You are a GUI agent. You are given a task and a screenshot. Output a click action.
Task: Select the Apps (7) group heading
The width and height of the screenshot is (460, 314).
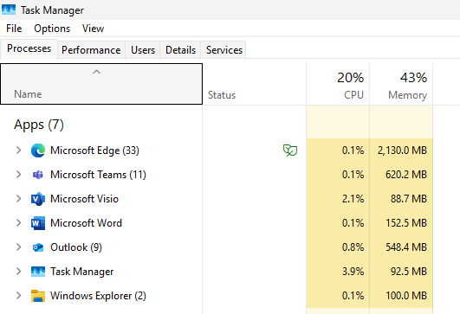pos(39,125)
